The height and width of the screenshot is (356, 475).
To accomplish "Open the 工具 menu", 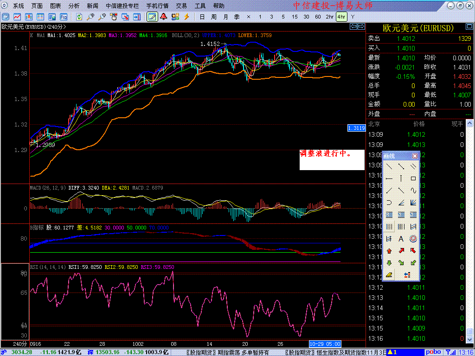I will 200,6.
